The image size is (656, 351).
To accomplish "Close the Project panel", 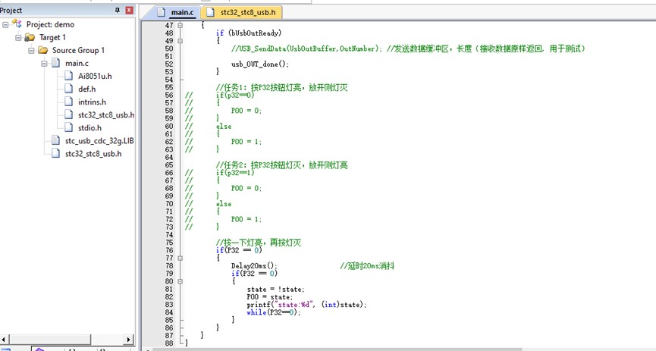I will (128, 10).
